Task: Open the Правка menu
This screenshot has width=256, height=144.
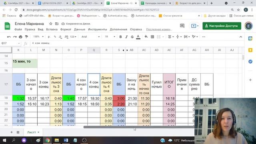Action: (x=30, y=29)
